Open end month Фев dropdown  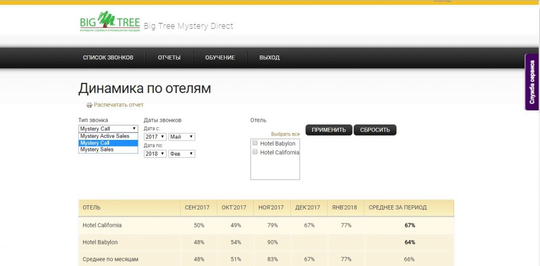pos(182,154)
